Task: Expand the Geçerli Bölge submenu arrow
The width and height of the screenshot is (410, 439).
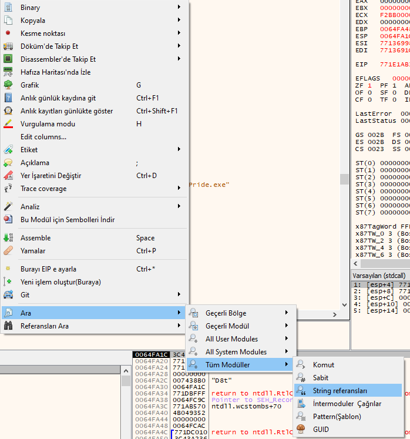Action: pos(286,313)
